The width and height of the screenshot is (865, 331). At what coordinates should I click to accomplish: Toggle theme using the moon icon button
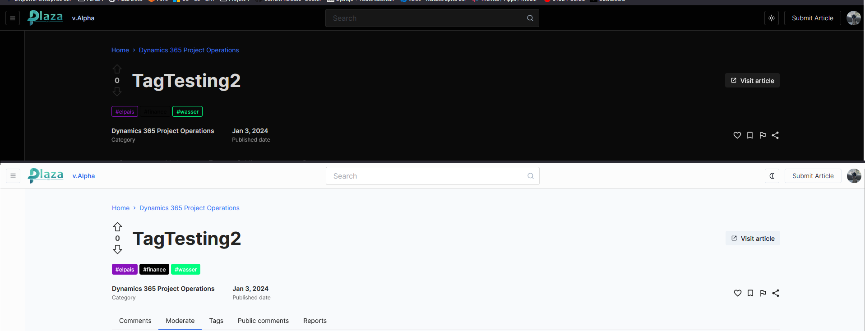[772, 176]
